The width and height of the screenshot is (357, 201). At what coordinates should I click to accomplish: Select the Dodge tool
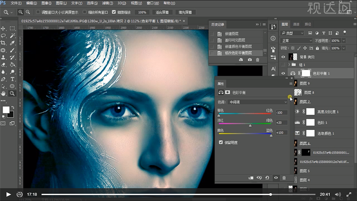point(12,72)
